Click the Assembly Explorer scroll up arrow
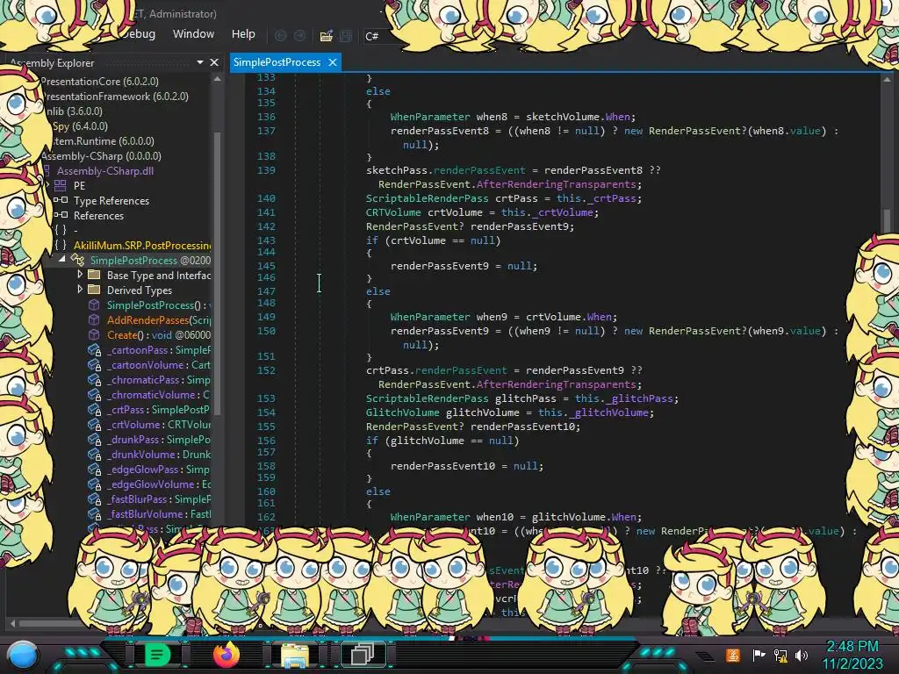Image resolution: width=899 pixels, height=674 pixels. click(x=218, y=79)
